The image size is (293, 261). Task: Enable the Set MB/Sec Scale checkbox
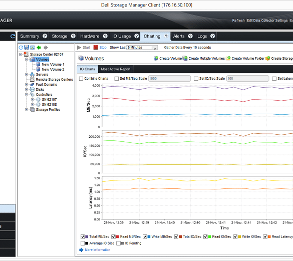pyautogui.click(x=117, y=79)
